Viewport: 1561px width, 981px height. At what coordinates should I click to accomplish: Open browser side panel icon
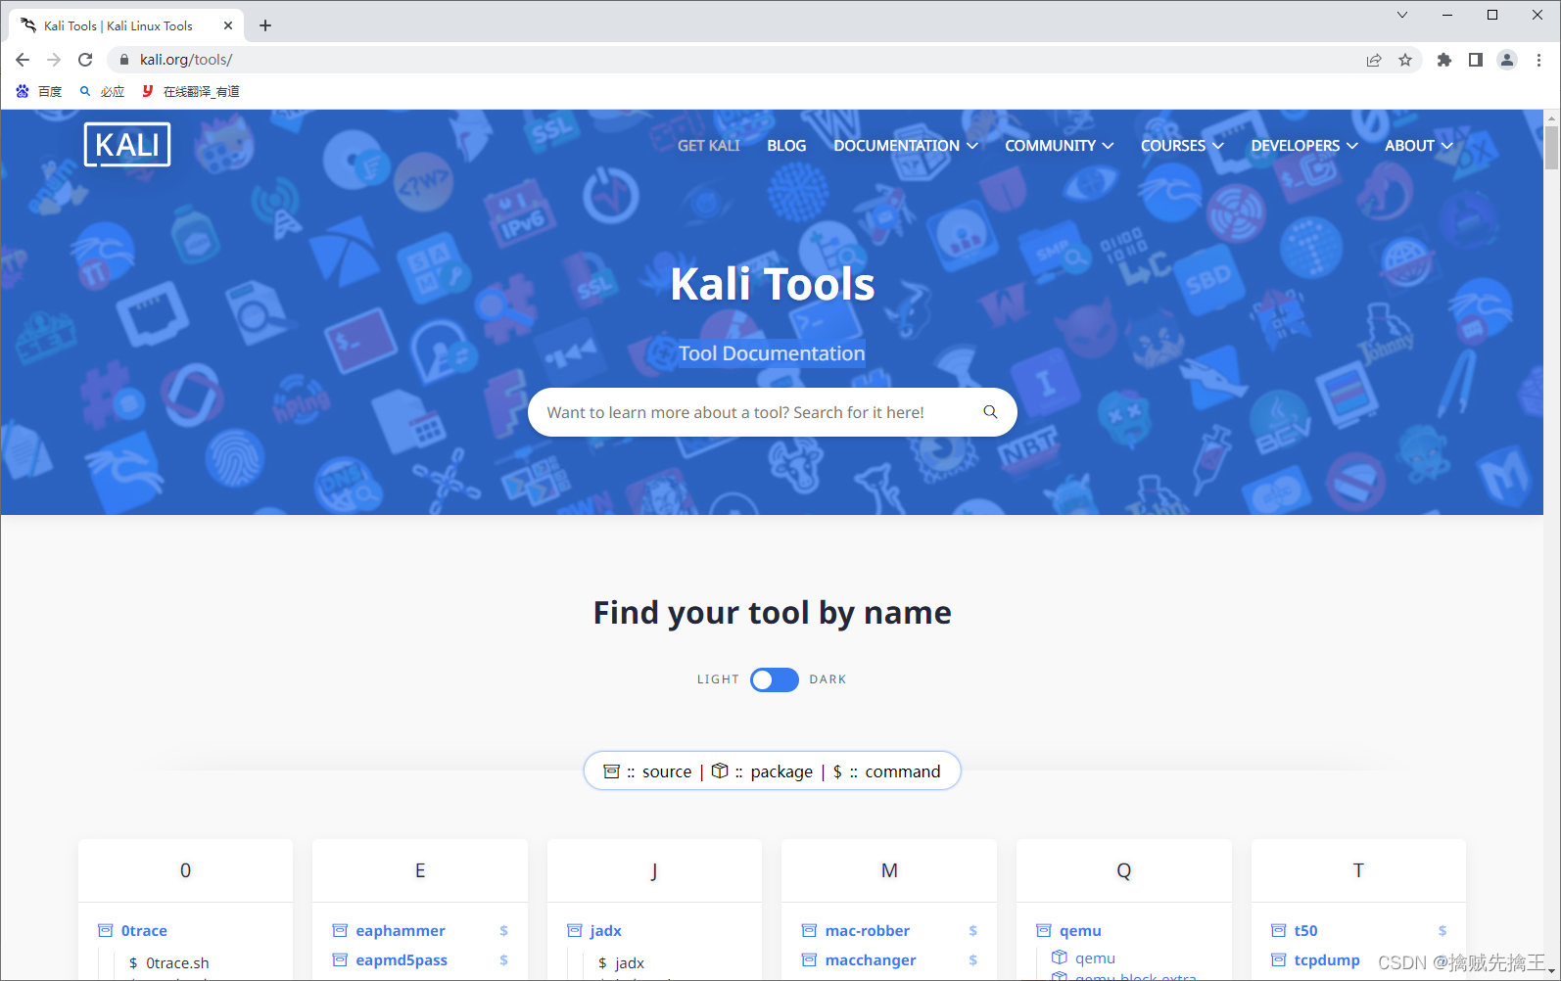click(1475, 60)
